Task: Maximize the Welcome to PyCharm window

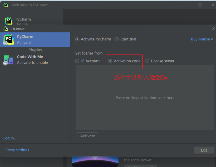Action: pyautogui.click(x=200, y=5)
